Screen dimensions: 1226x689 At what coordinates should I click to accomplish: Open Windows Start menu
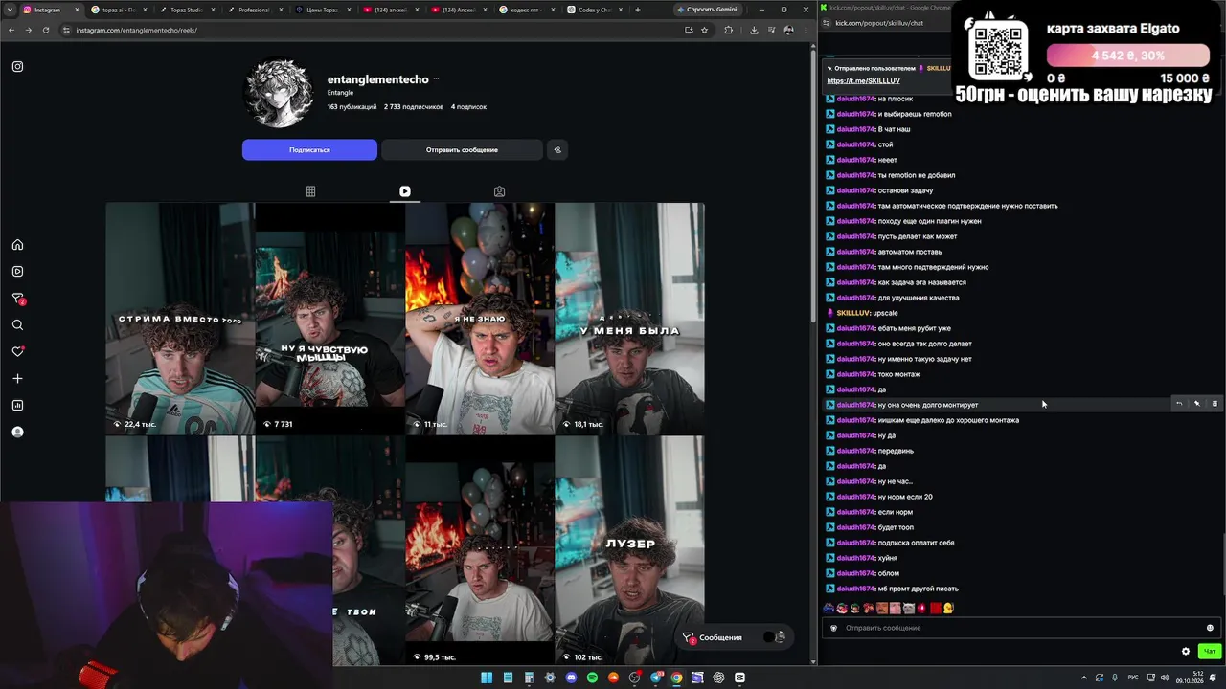pos(487,678)
